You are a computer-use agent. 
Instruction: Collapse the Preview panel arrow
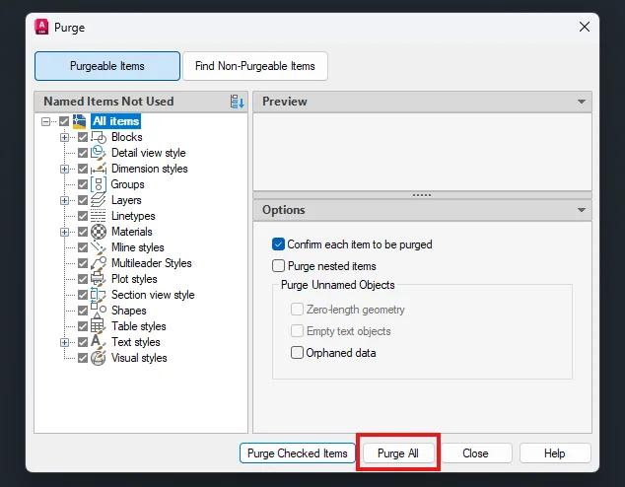point(582,102)
